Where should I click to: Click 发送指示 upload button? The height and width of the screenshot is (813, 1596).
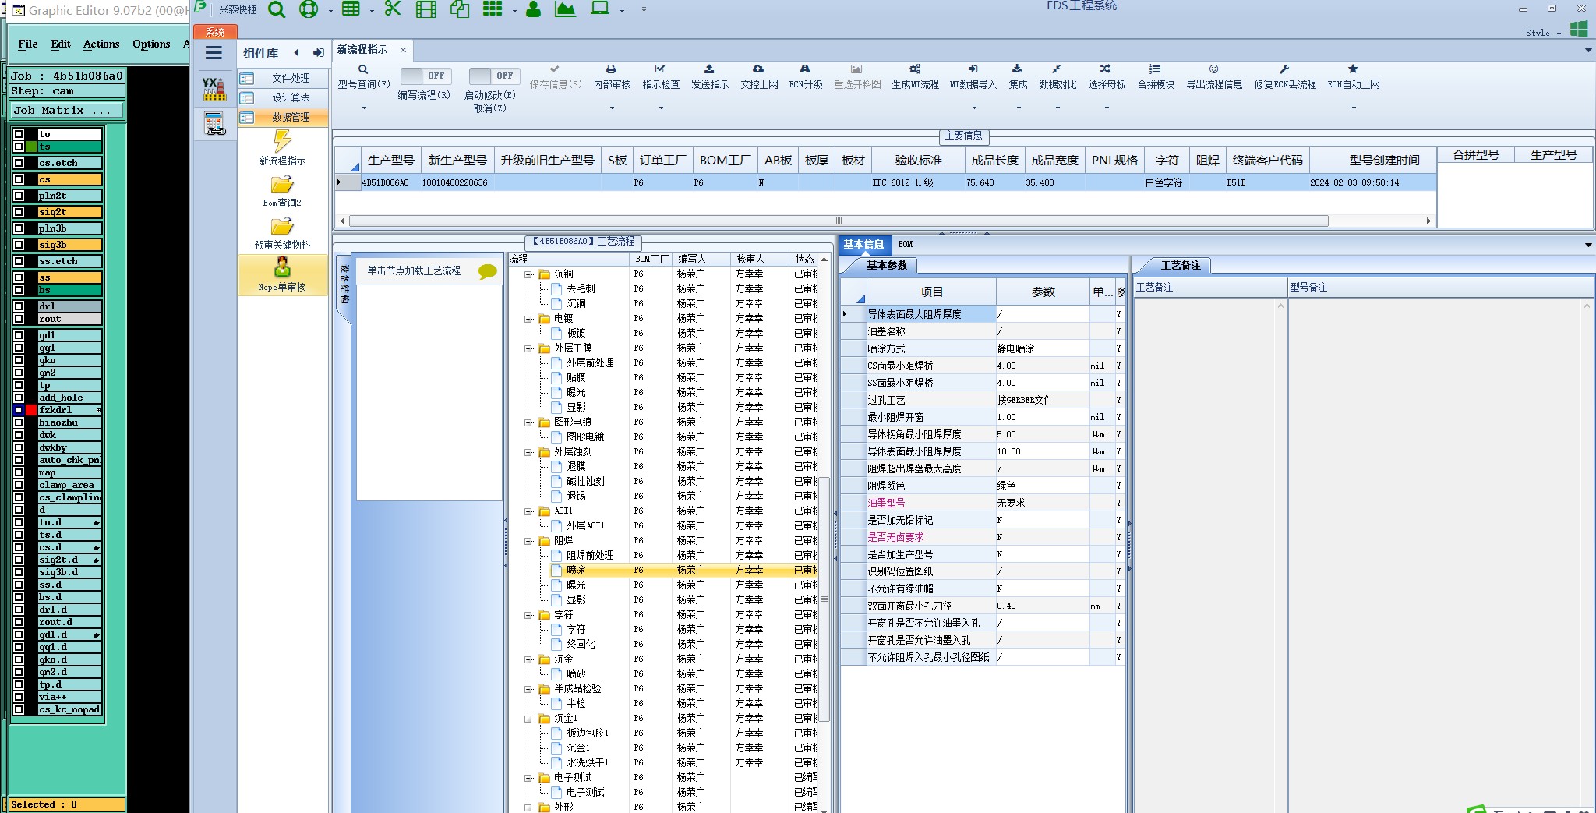[709, 76]
